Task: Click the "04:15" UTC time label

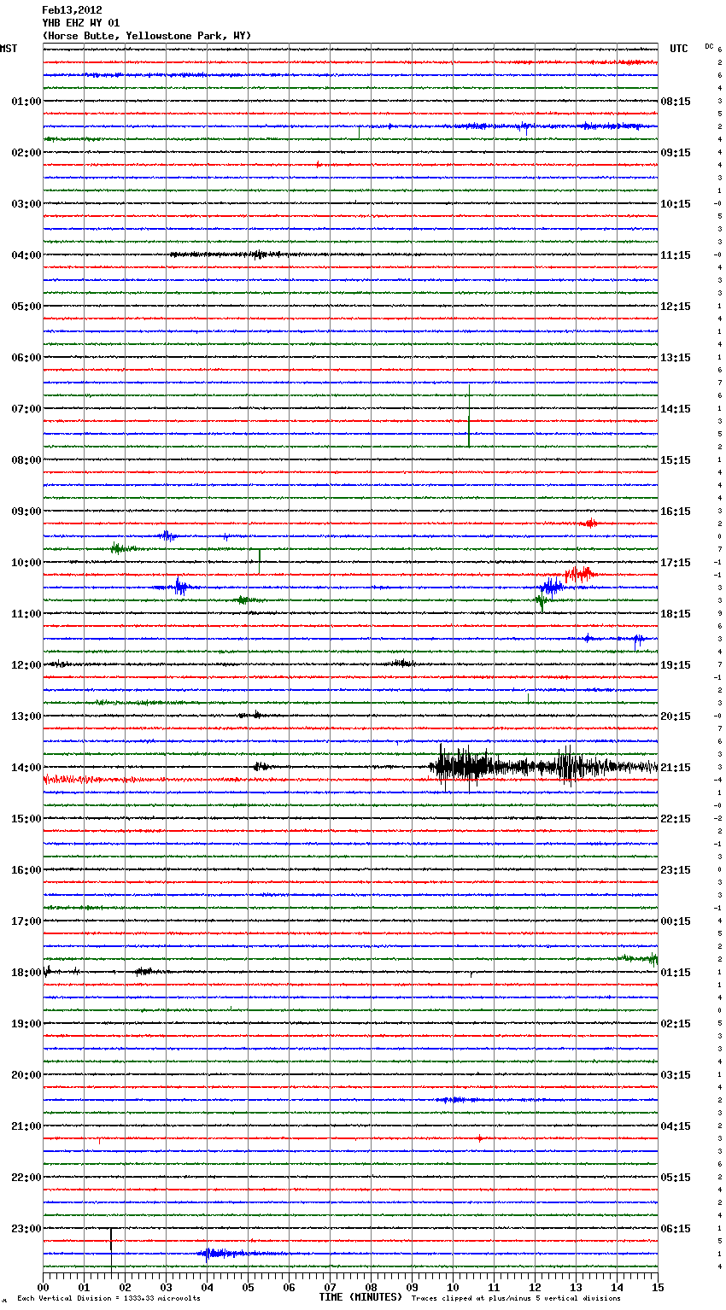Action: coord(676,1126)
